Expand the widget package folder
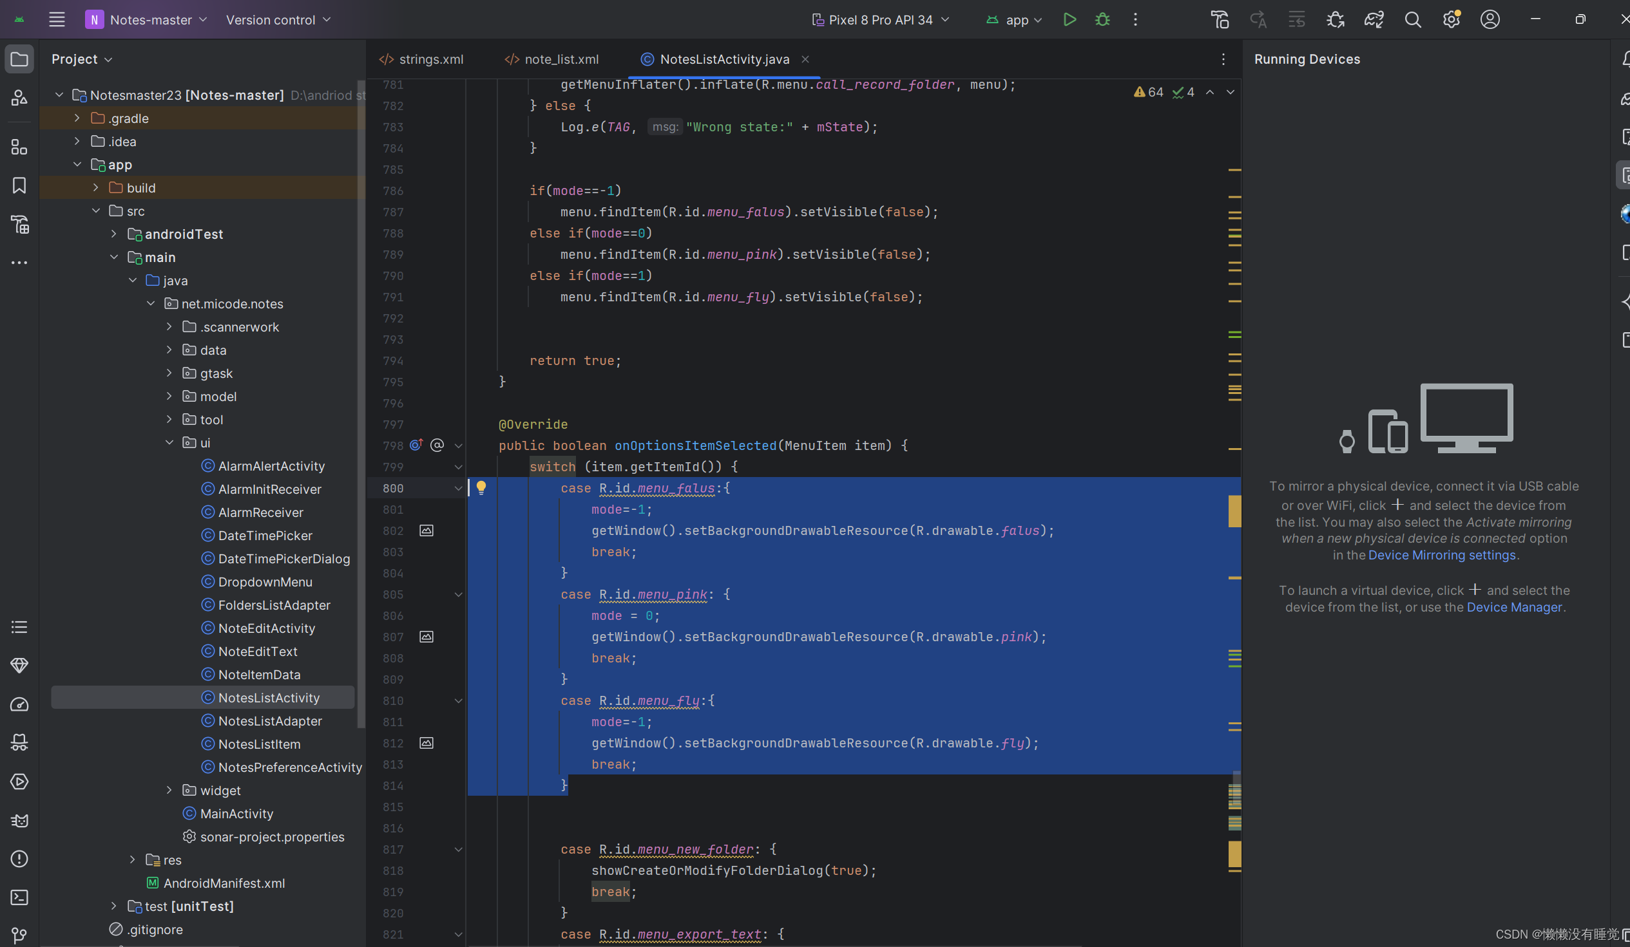This screenshot has width=1630, height=947. coord(169,790)
